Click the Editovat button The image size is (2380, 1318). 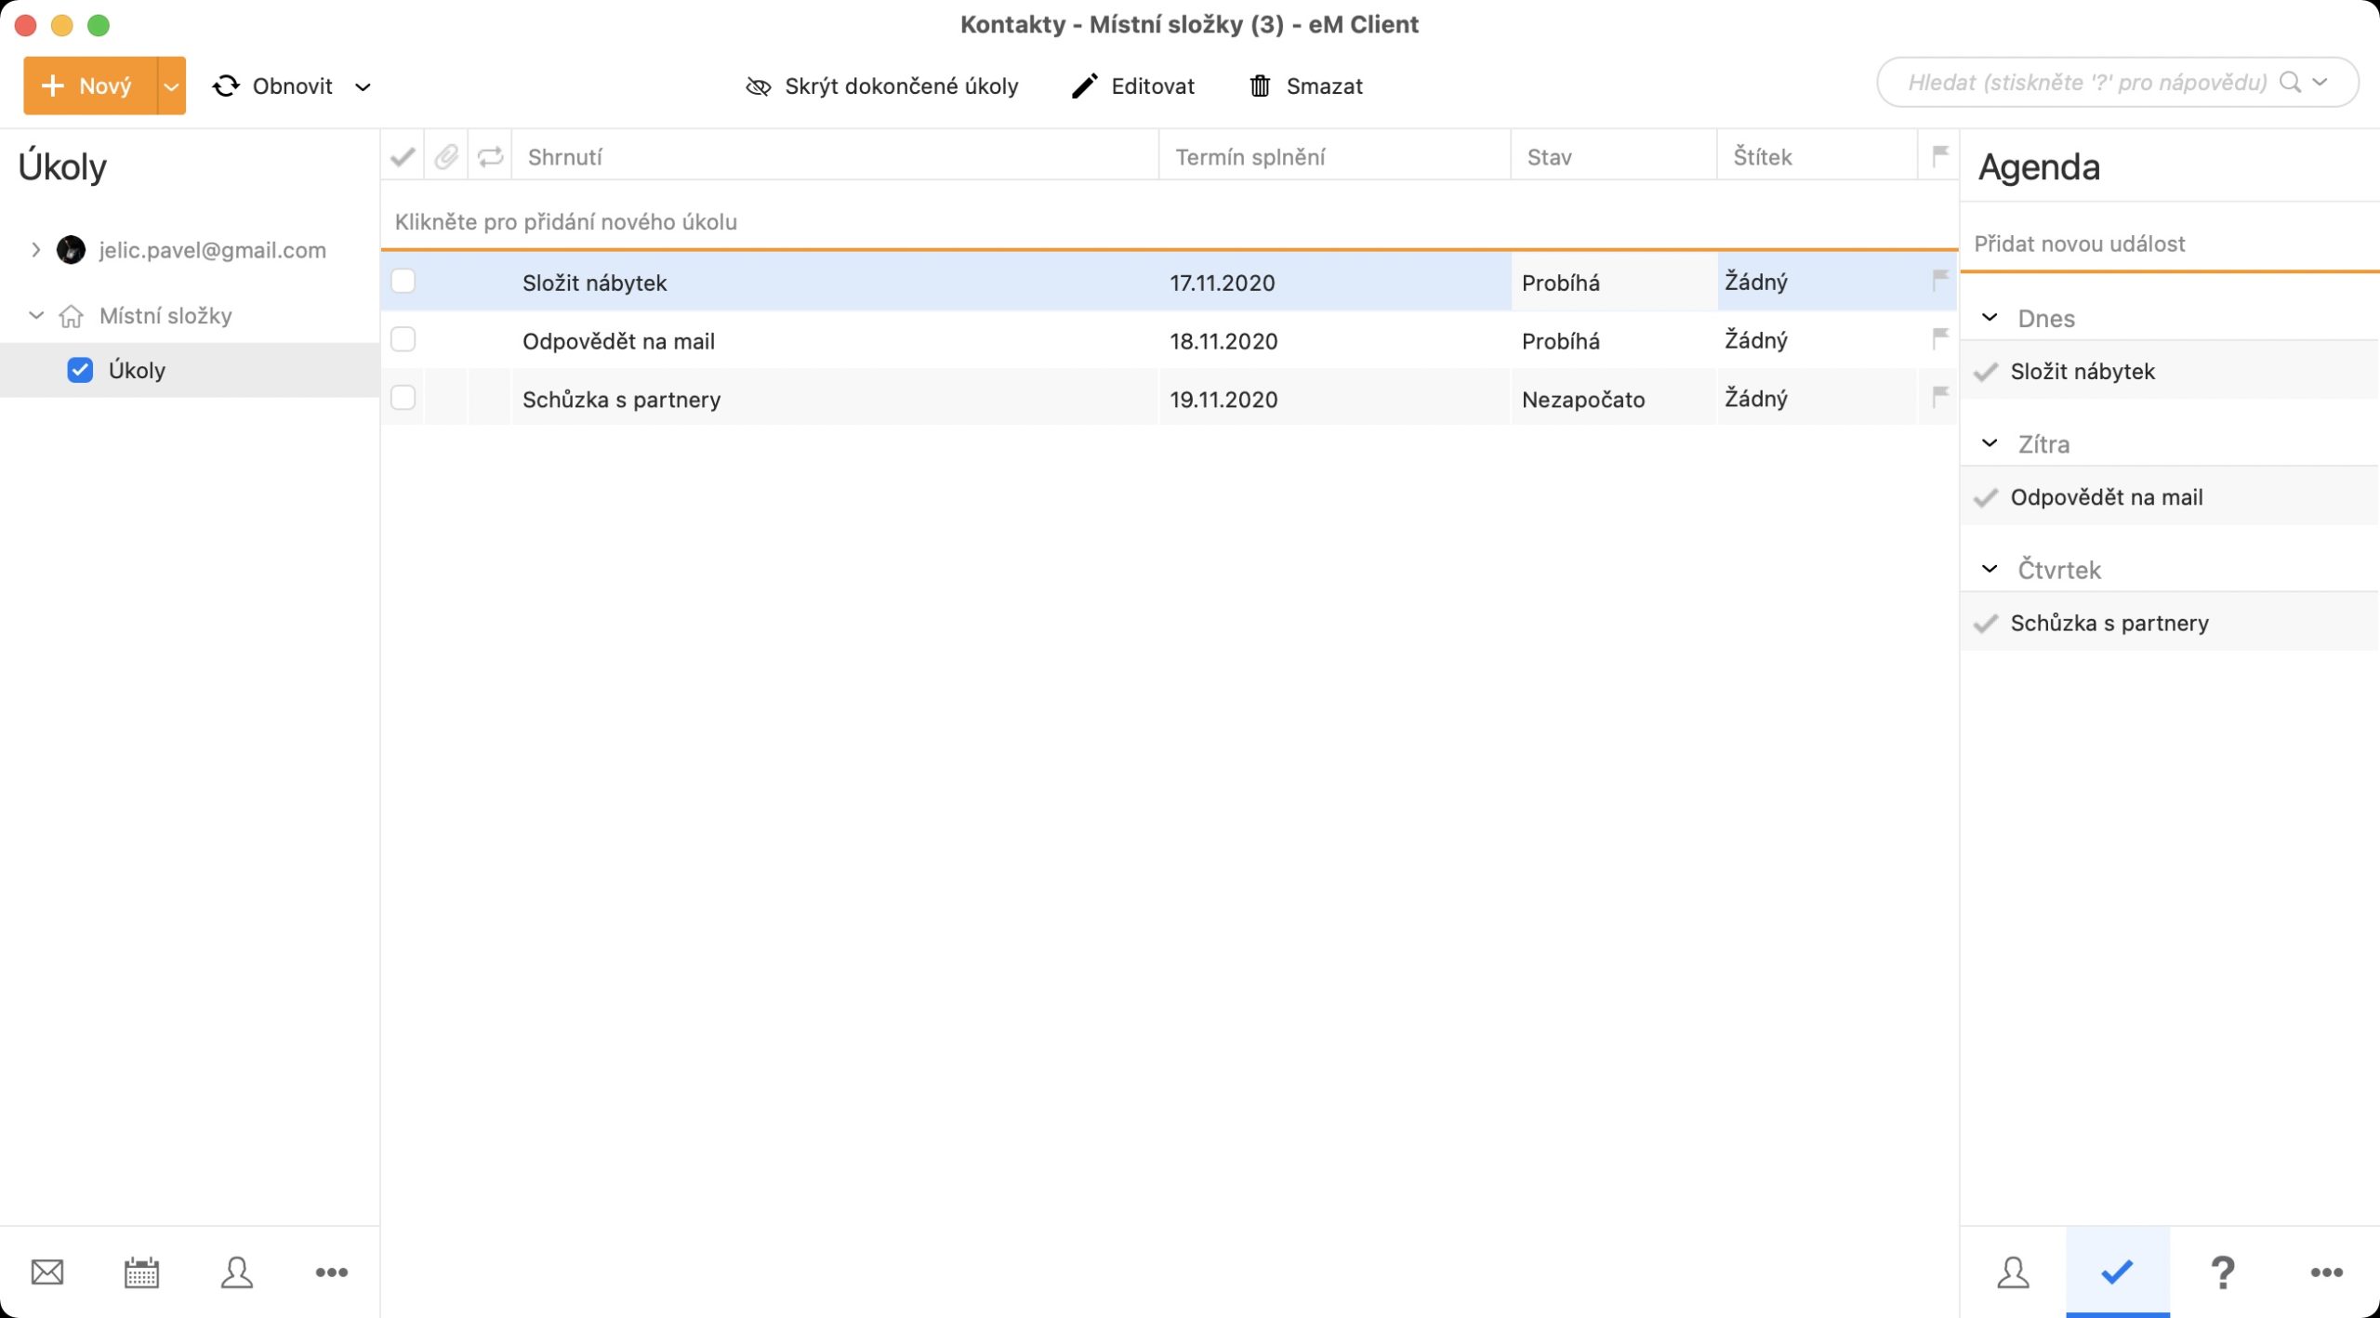(1133, 86)
